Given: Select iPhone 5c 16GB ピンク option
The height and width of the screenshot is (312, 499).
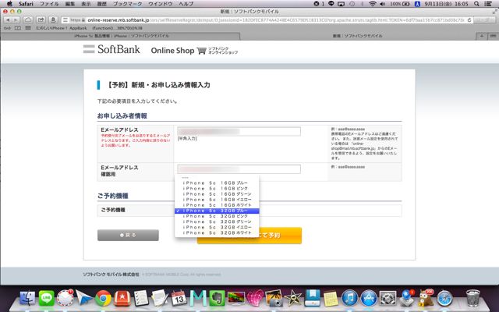Looking at the screenshot, I should point(217,189).
